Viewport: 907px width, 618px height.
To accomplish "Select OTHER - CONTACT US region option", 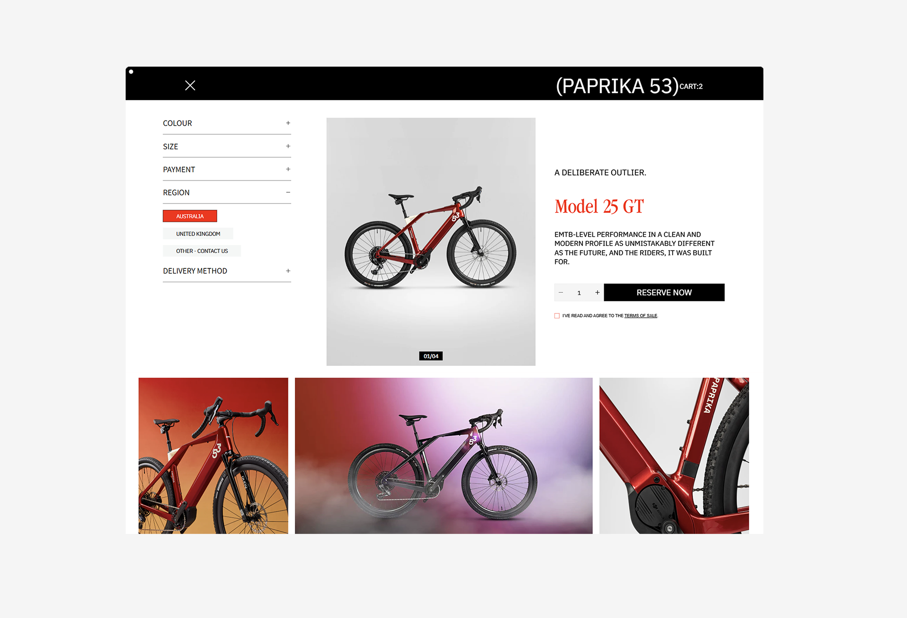I will [x=202, y=251].
